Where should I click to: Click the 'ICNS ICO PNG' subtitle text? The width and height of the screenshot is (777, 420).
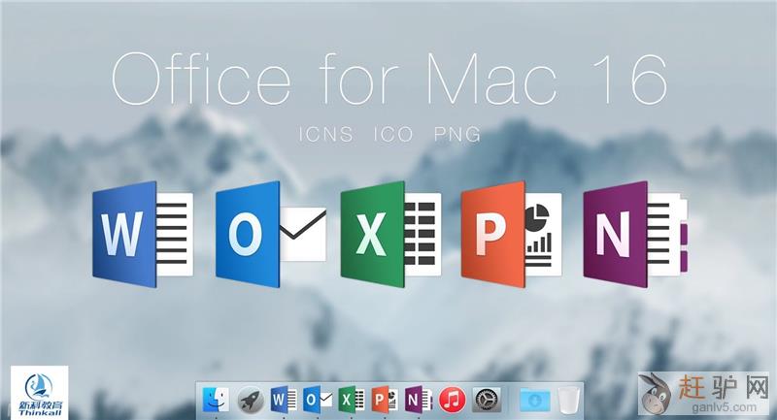(388, 135)
